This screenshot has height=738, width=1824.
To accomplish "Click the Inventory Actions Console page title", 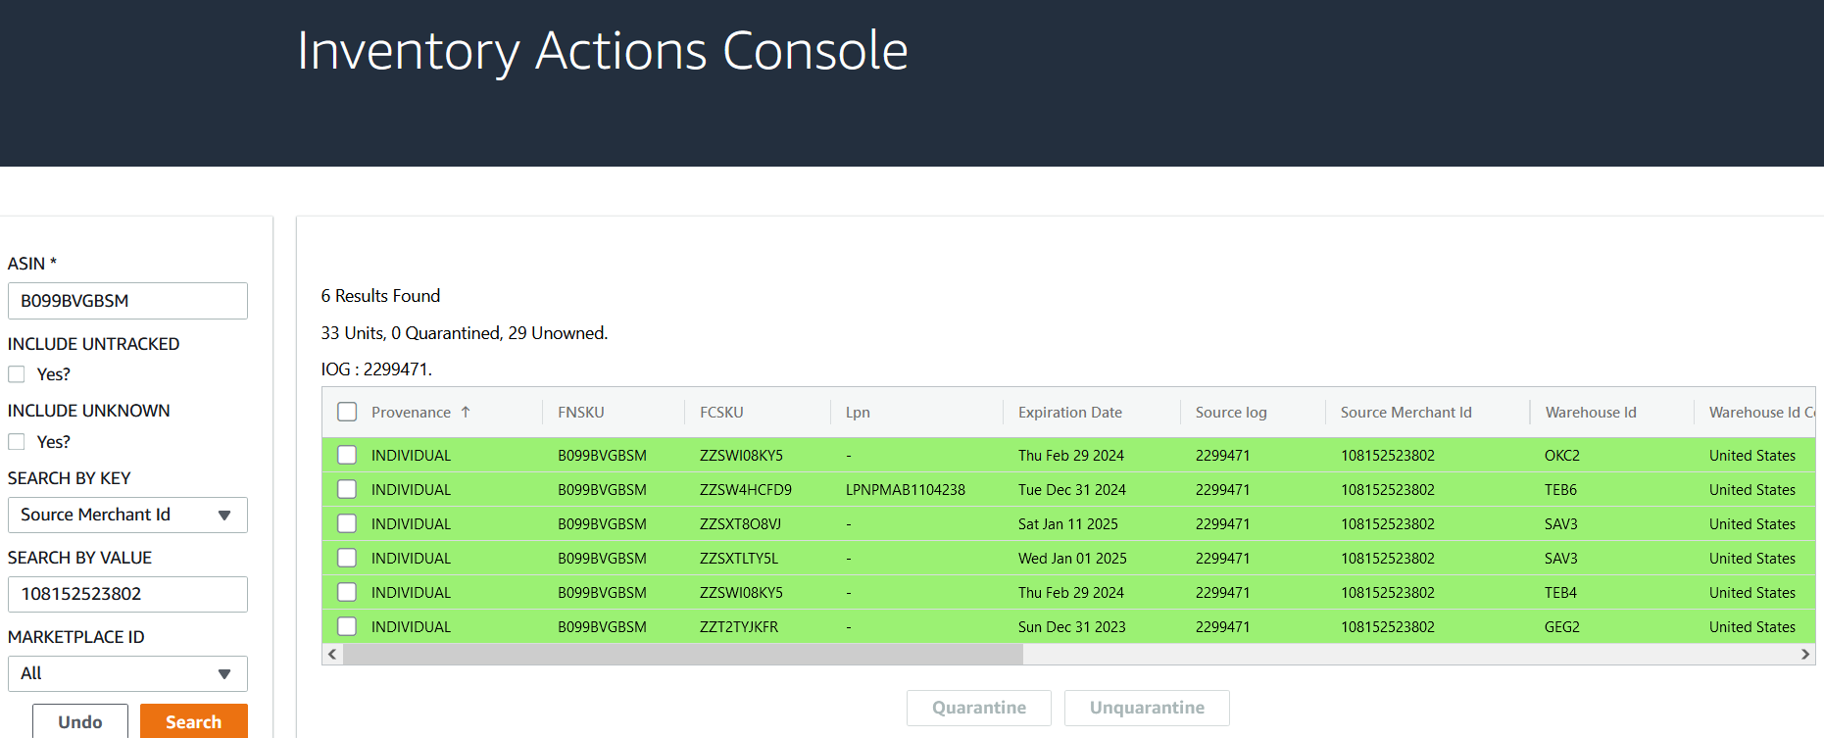I will point(603,51).
